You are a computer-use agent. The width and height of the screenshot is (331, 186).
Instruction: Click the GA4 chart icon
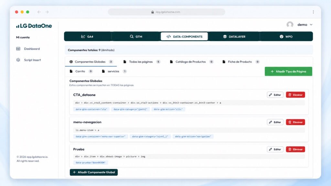pyautogui.click(x=83, y=36)
